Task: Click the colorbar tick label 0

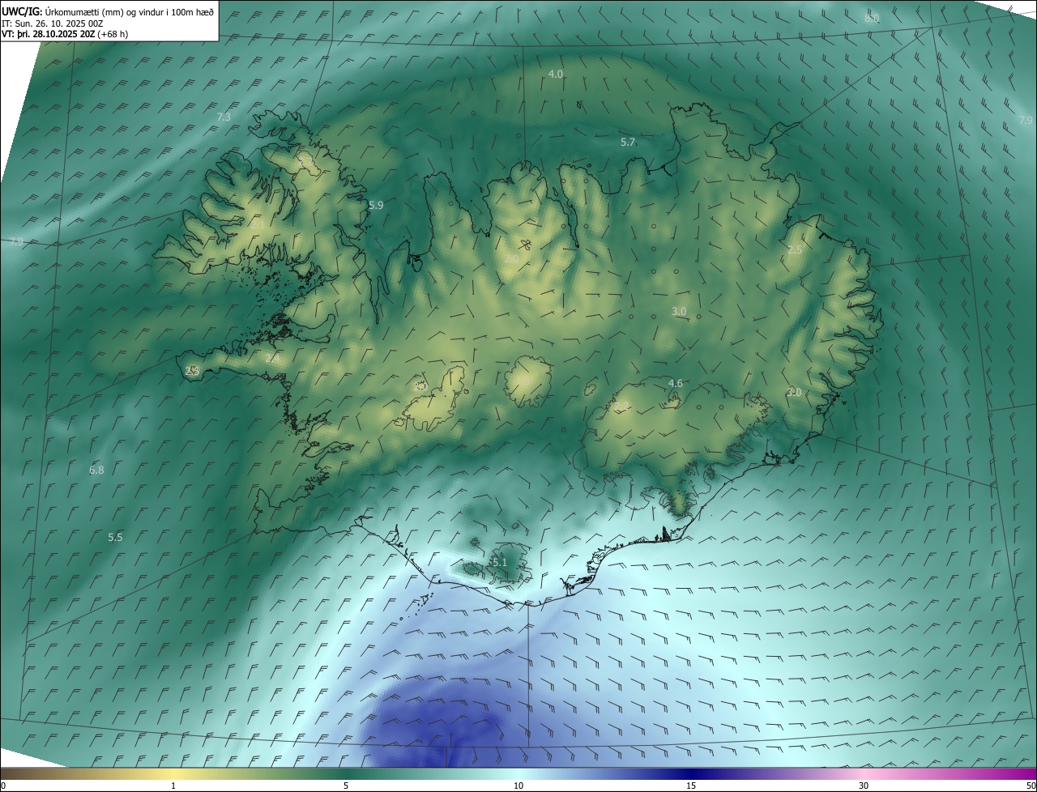Action: [x=3, y=786]
